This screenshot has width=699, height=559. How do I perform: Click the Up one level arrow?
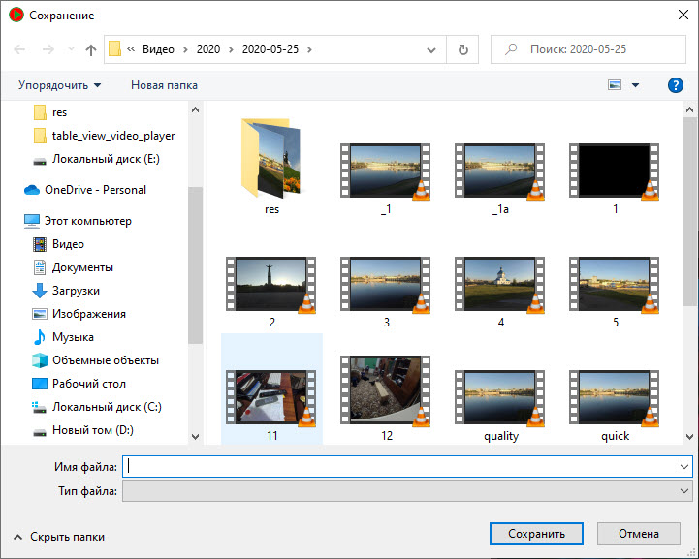pos(91,49)
